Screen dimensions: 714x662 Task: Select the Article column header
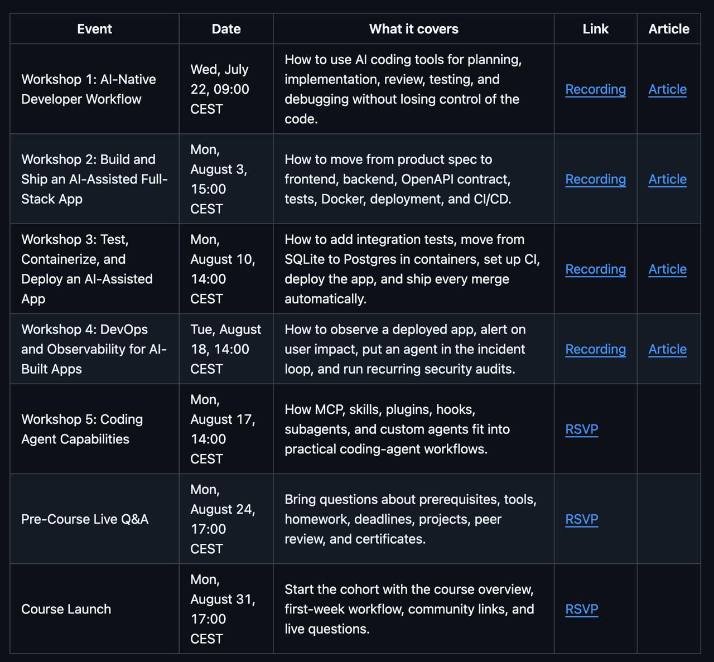click(x=668, y=29)
